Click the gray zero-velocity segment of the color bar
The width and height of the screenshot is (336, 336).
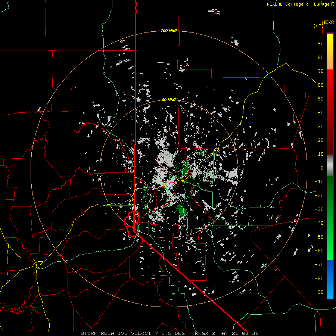tap(330, 165)
